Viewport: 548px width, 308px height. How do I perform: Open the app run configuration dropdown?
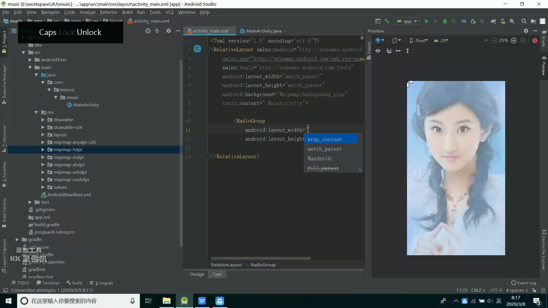(x=407, y=21)
